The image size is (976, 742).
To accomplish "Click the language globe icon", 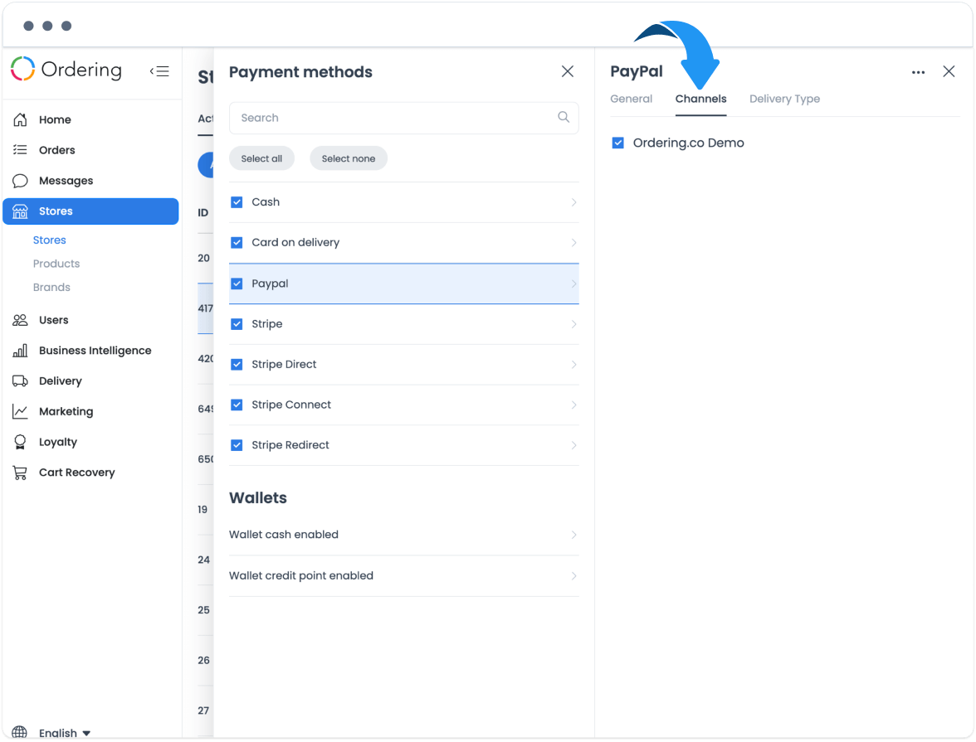I will (x=20, y=732).
